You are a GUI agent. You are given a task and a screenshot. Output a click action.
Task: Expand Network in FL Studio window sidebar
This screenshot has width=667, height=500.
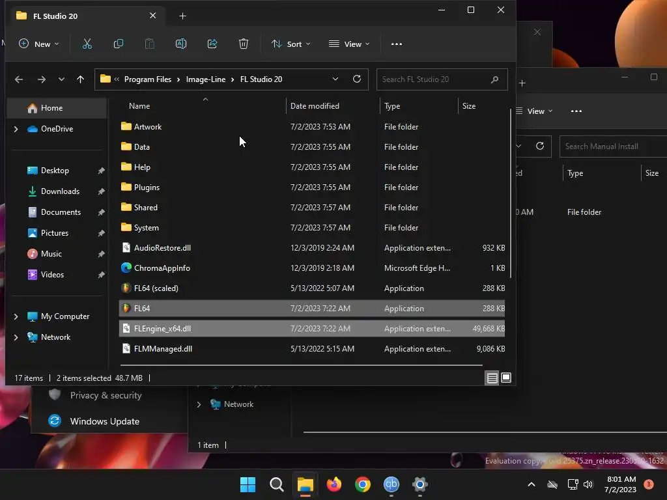coord(16,337)
